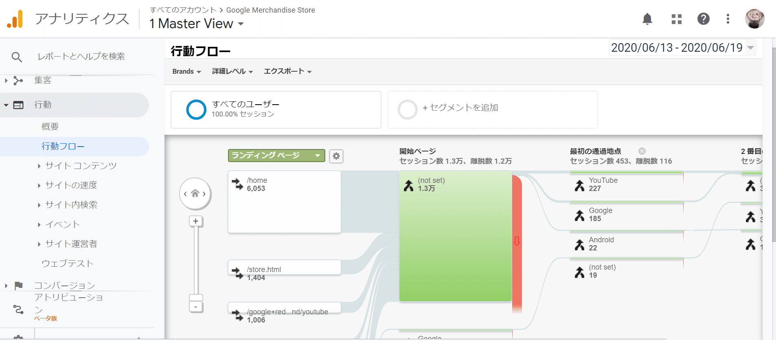The width and height of the screenshot is (776, 340).
Task: Expand サイト内検索 submenu
Action: pyautogui.click(x=39, y=205)
